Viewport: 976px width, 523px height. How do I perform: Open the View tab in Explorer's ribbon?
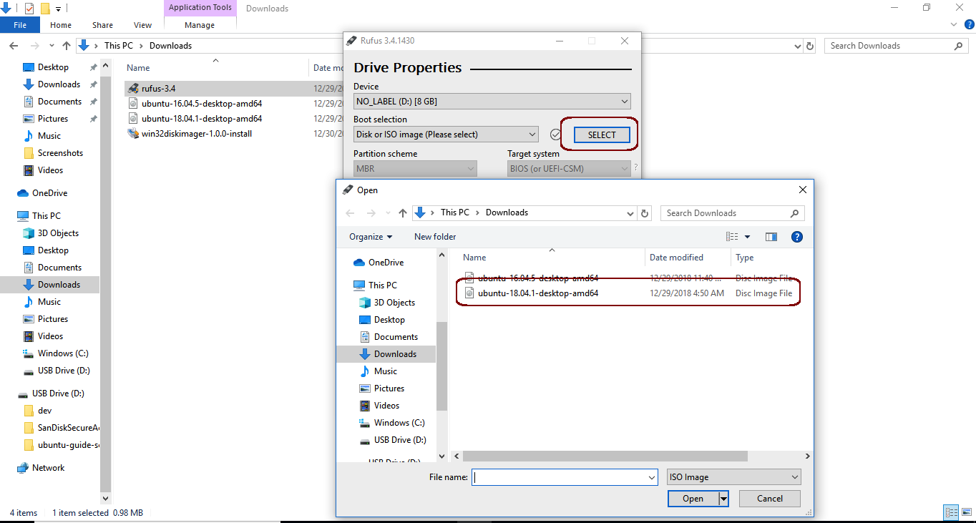point(143,25)
